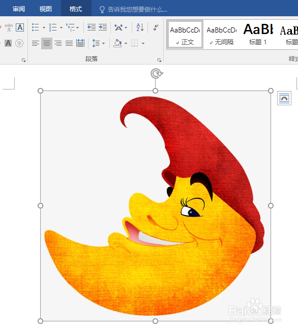Apply multilevel list formatting
The image size is (298, 330).
click(x=70, y=27)
